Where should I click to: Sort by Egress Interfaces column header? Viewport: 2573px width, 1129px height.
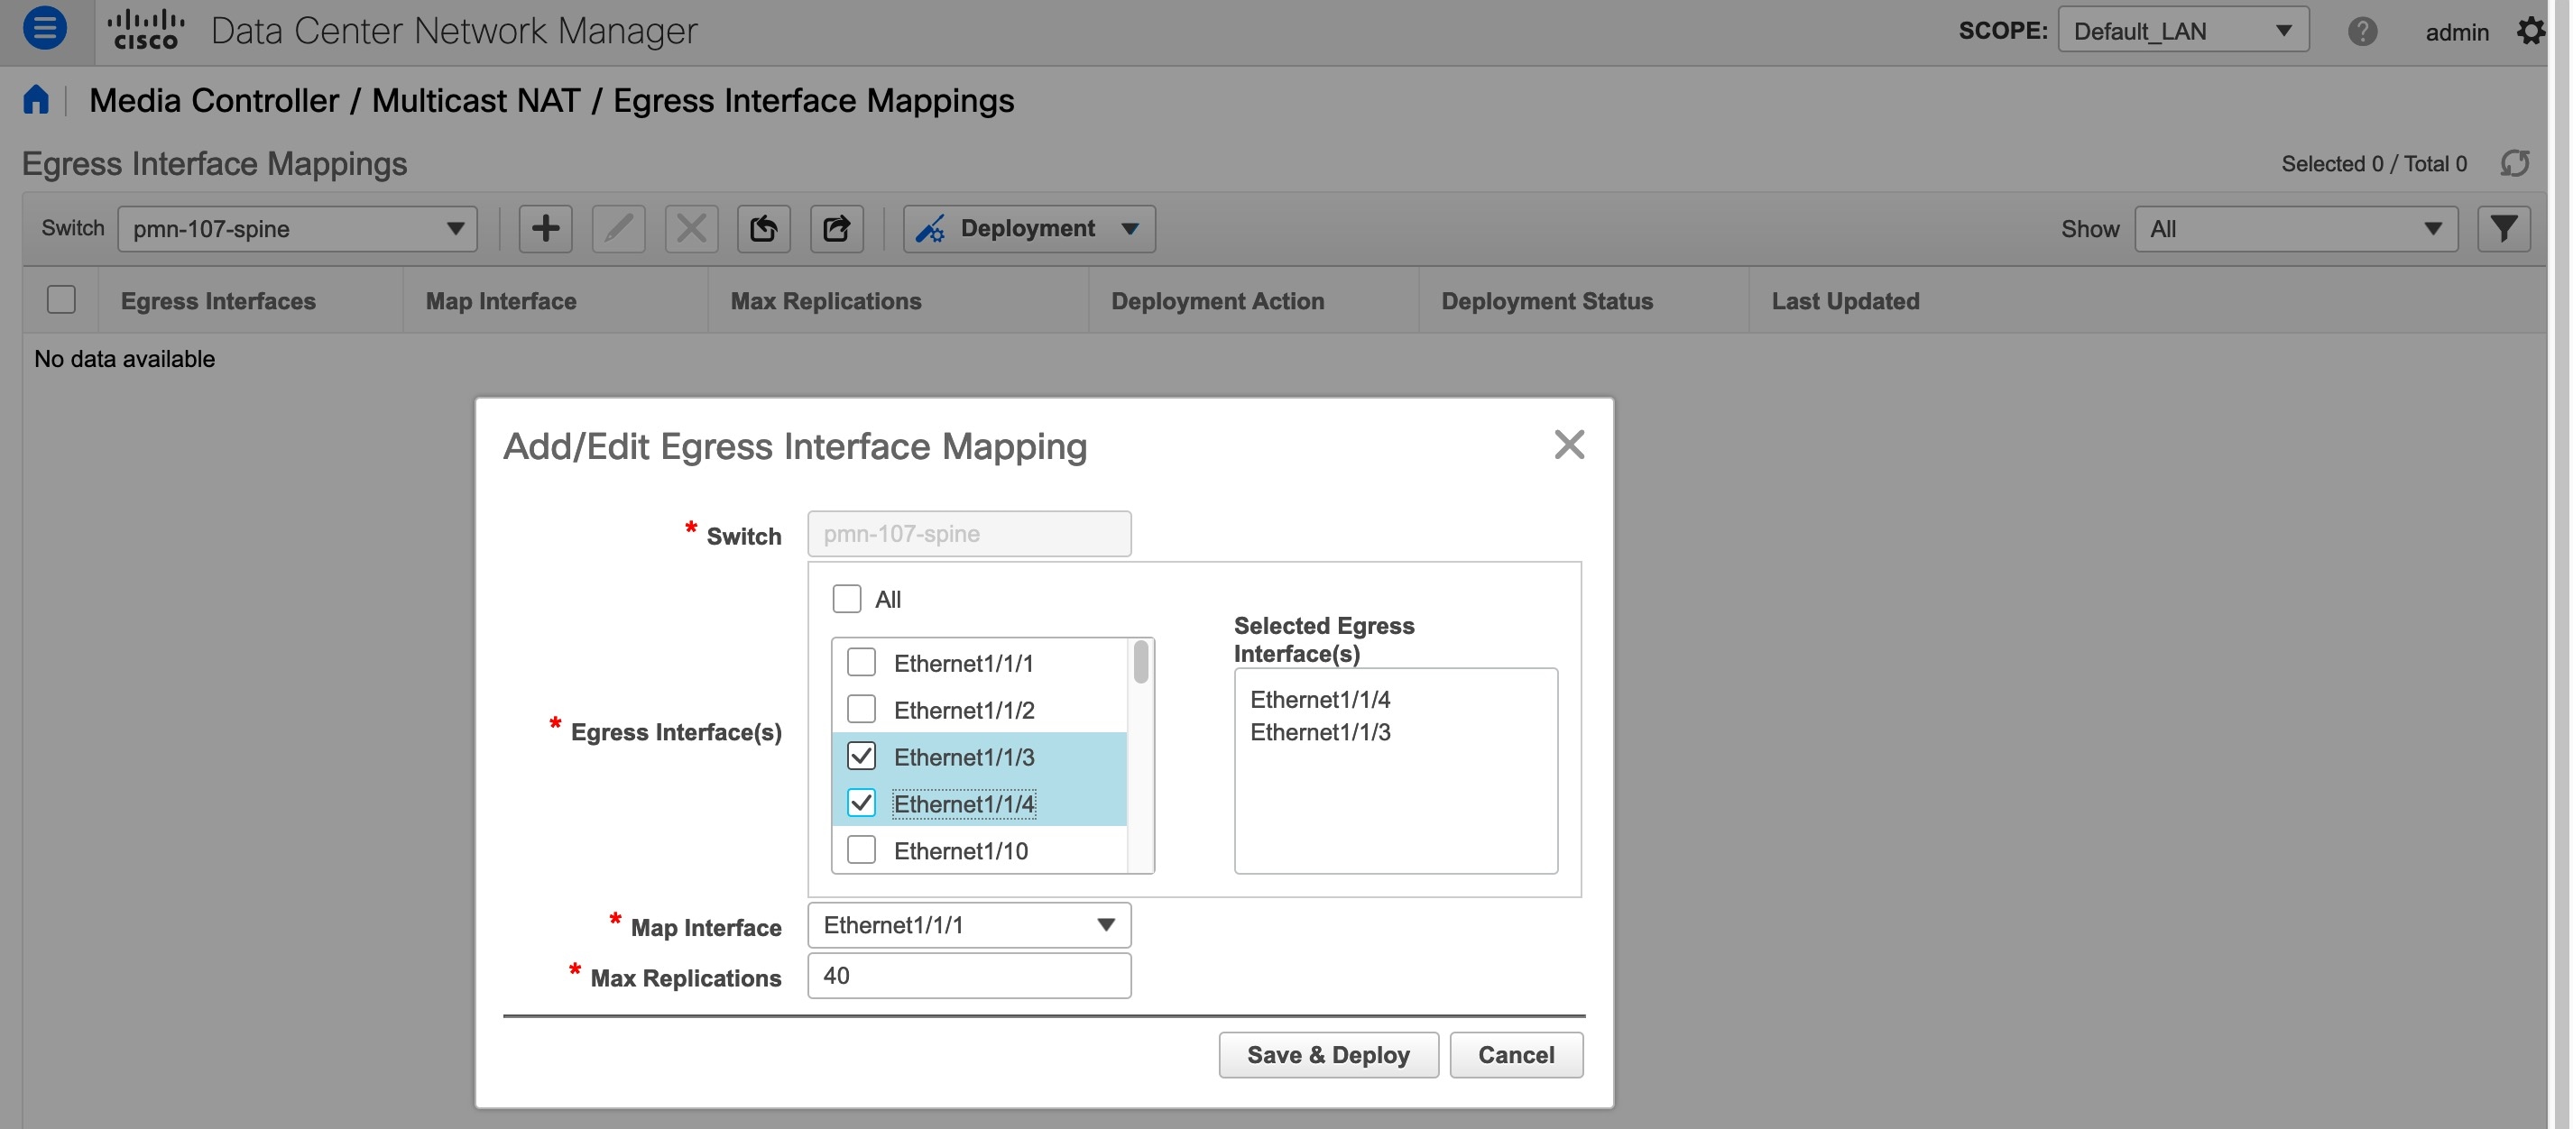217,300
